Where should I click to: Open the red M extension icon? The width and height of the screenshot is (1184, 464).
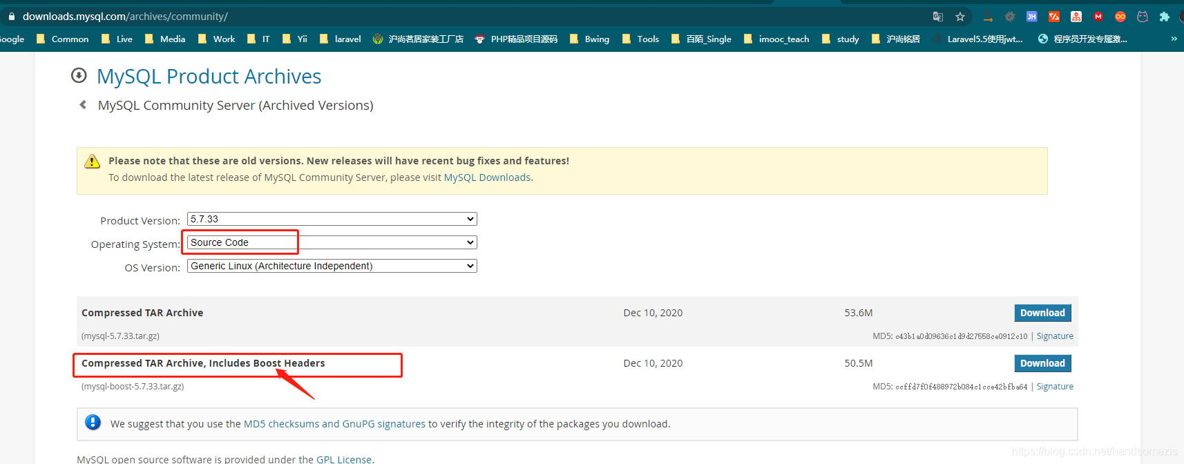point(1098,17)
